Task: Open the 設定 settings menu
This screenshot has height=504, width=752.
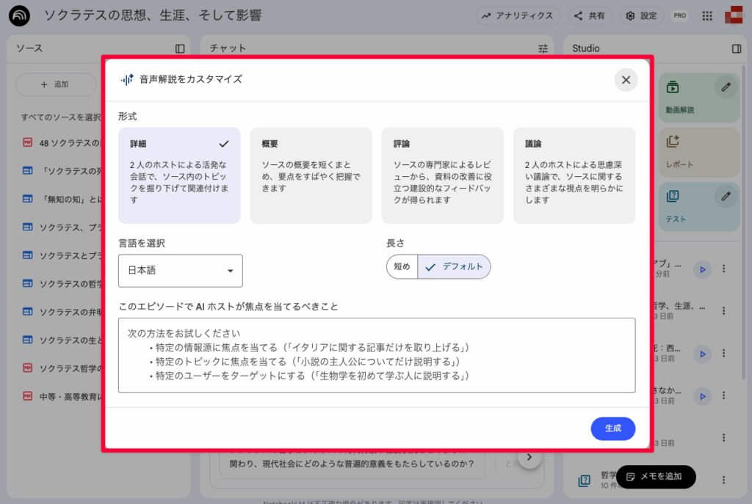Action: click(641, 15)
